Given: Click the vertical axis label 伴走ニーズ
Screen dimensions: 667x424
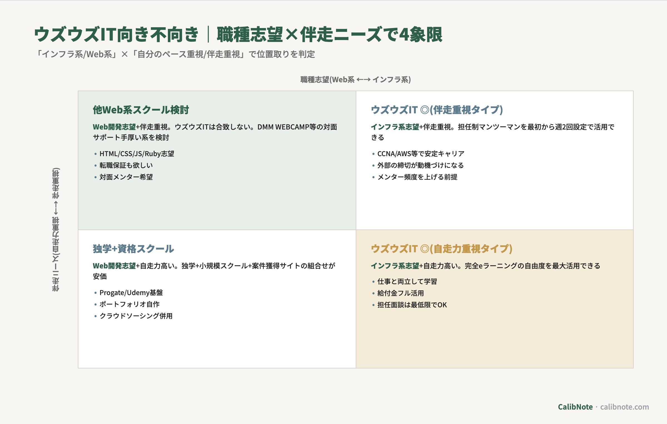Looking at the screenshot, I should (x=56, y=230).
